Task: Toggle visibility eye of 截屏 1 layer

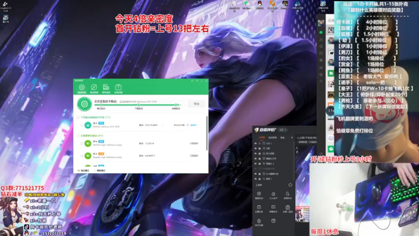Action: [256, 179]
